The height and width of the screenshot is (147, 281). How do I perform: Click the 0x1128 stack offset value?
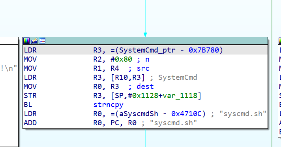145,96
